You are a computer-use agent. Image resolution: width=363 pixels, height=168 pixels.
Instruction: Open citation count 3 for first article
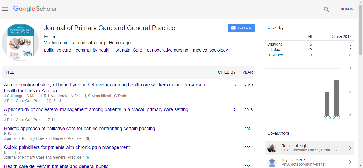[235, 85]
